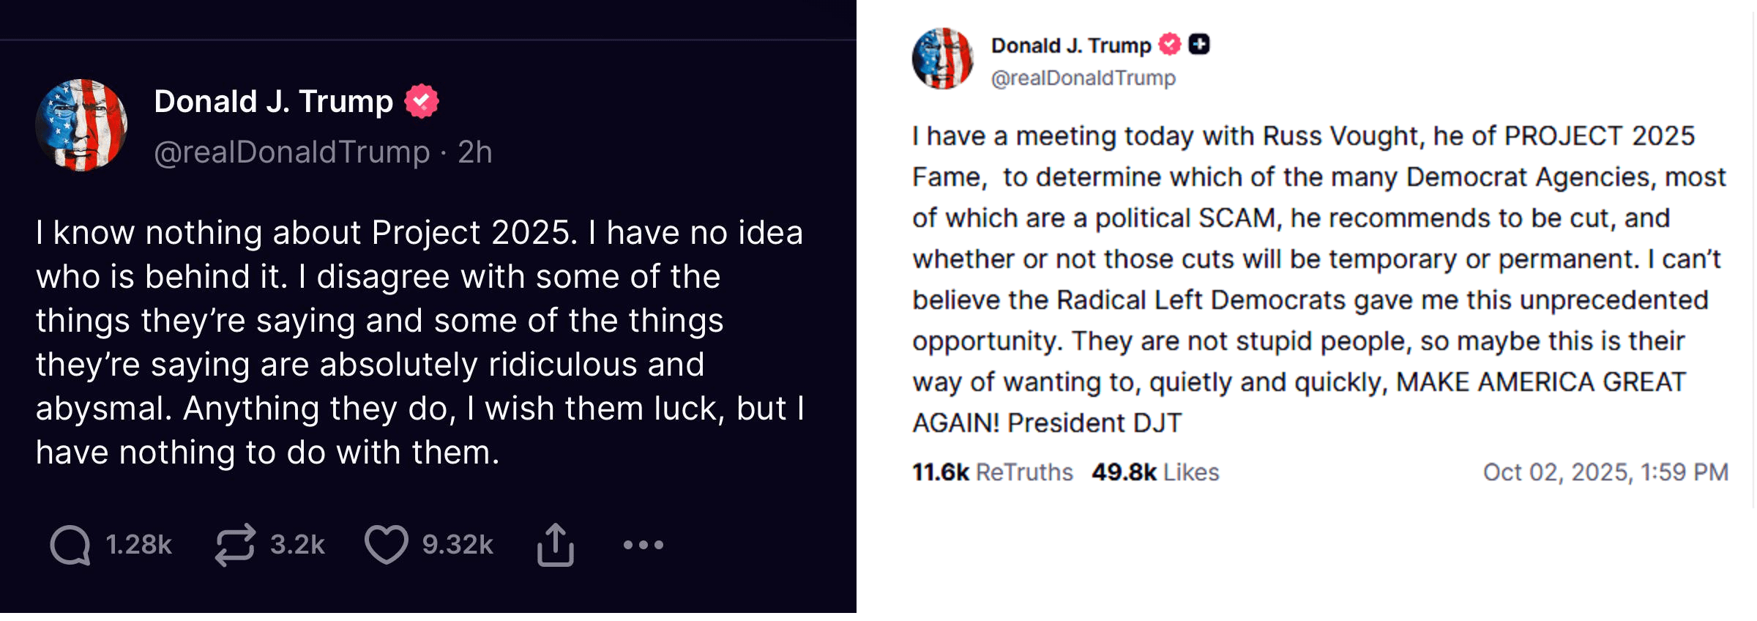
Task: View the 11.6k ReTruths list
Action: tap(992, 472)
